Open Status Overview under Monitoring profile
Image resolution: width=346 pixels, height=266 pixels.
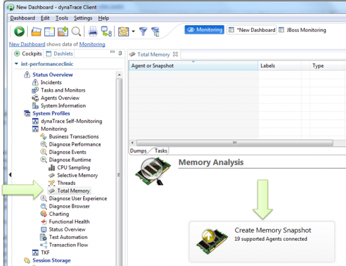(x=67, y=229)
